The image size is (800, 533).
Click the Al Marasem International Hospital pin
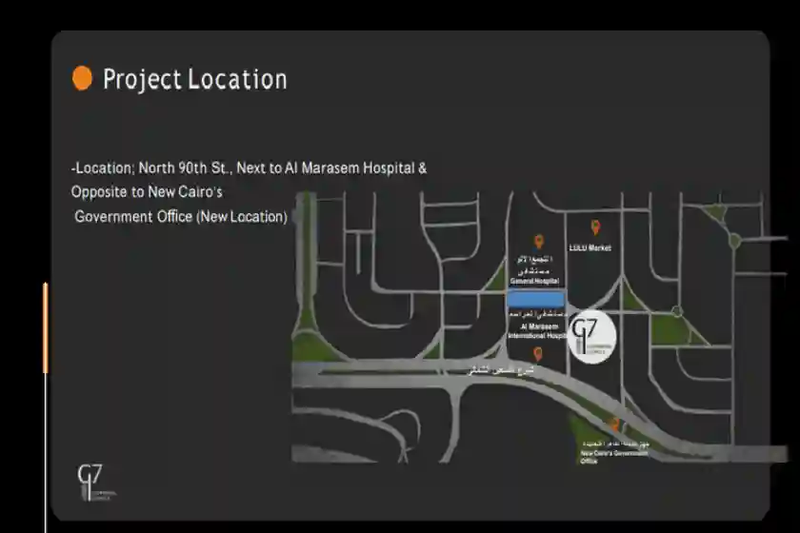pyautogui.click(x=538, y=354)
